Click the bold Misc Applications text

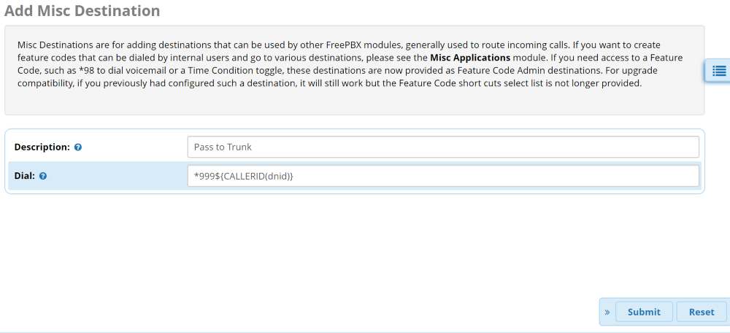(x=471, y=57)
